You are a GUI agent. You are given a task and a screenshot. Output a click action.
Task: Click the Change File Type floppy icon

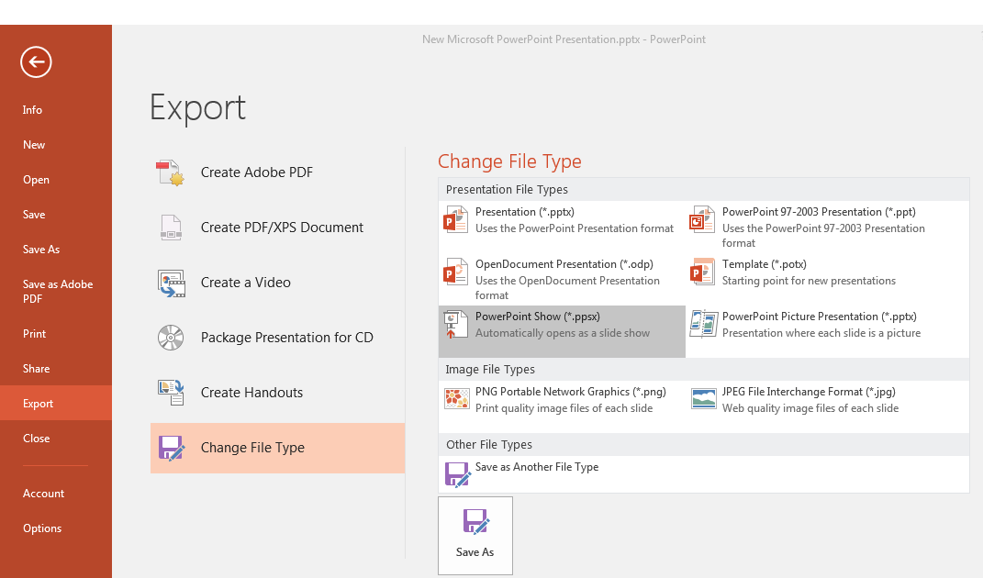(171, 448)
